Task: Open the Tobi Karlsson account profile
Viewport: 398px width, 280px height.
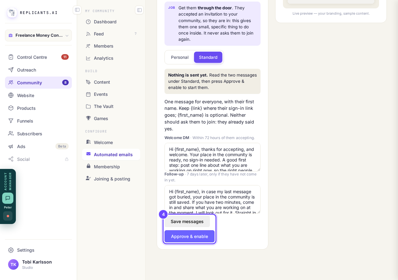Action: [38, 264]
